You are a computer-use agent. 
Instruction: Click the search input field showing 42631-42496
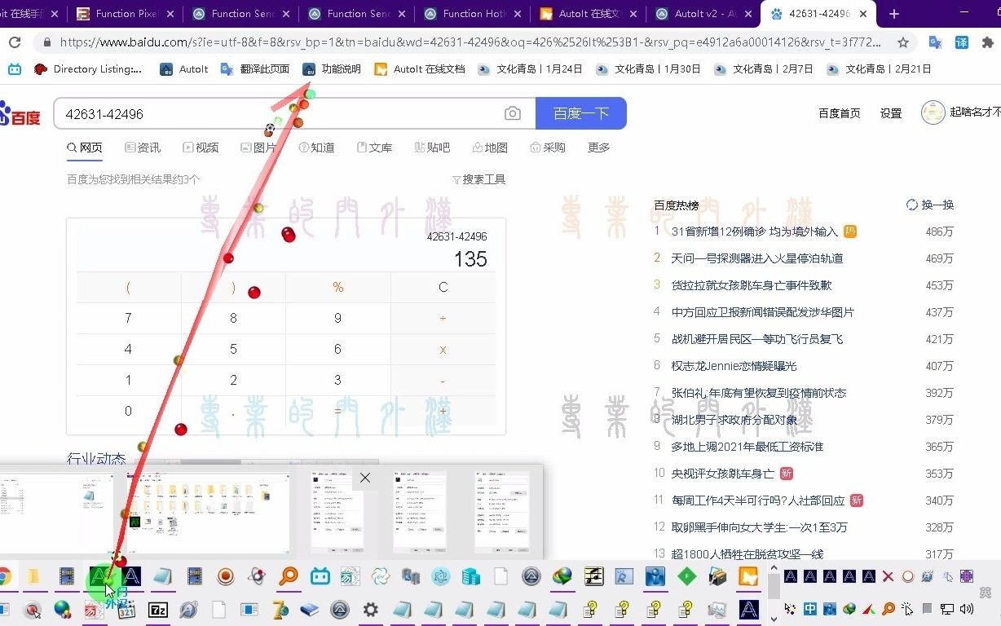pyautogui.click(x=245, y=114)
